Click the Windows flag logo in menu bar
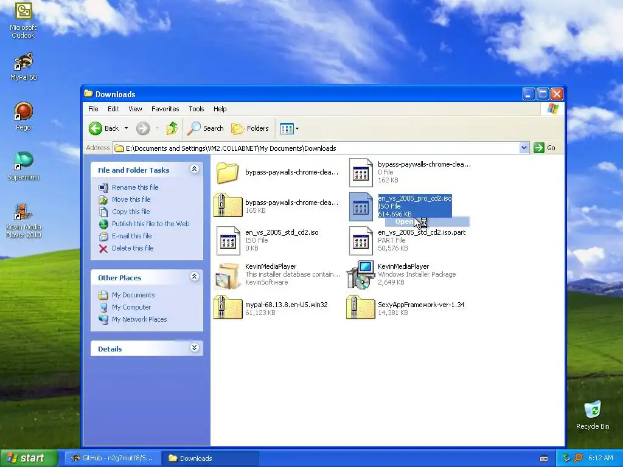This screenshot has width=623, height=467. [x=552, y=109]
